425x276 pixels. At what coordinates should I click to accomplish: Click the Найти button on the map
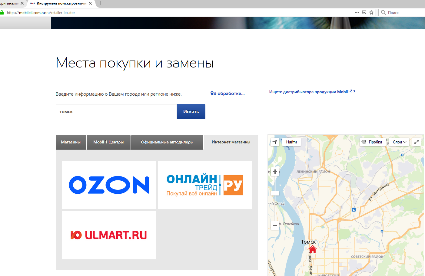[291, 142]
